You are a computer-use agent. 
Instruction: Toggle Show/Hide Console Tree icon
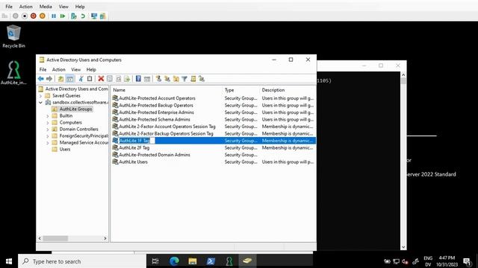point(69,79)
